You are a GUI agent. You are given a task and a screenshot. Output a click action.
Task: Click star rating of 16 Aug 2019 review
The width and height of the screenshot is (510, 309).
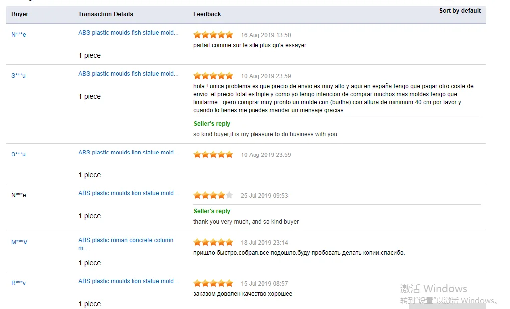click(213, 35)
